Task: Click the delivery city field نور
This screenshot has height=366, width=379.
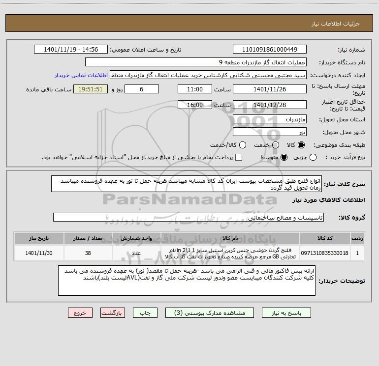Action: [x=270, y=132]
